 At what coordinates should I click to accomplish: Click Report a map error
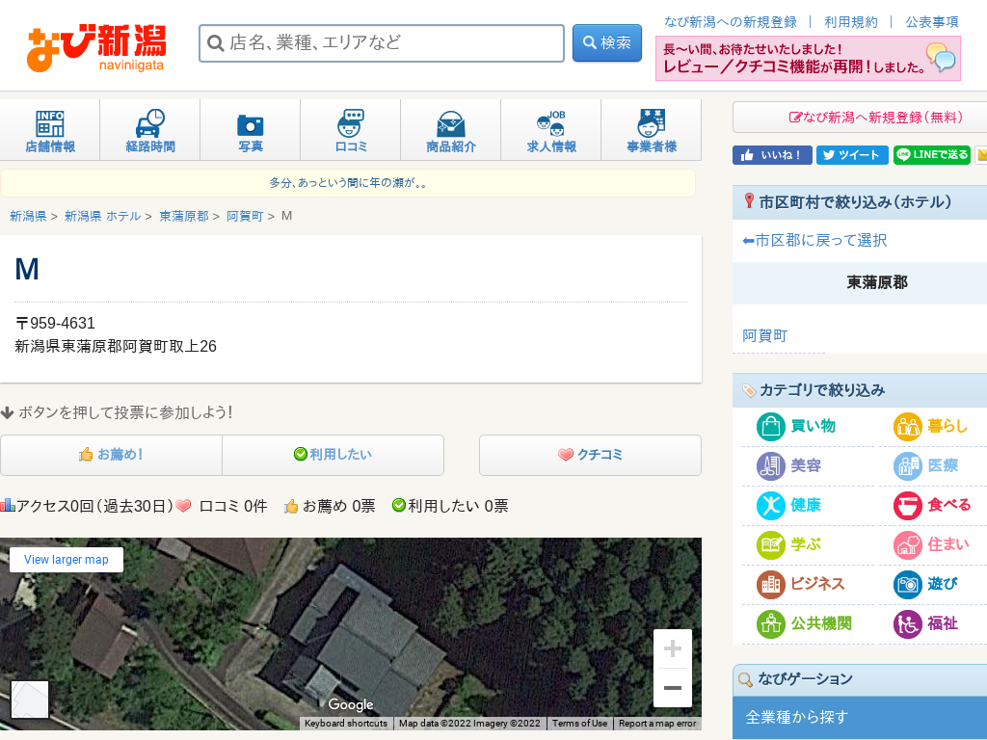pos(657,724)
